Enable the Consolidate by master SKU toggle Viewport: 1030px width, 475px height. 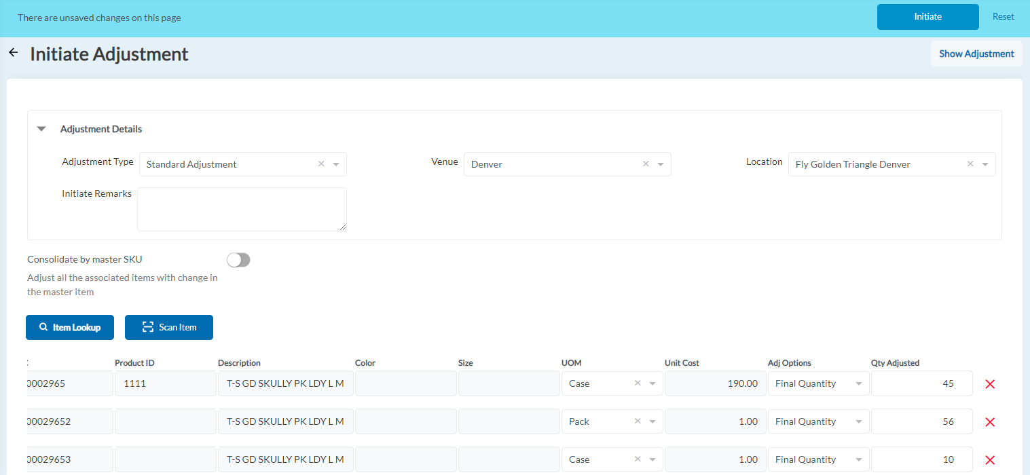238,260
